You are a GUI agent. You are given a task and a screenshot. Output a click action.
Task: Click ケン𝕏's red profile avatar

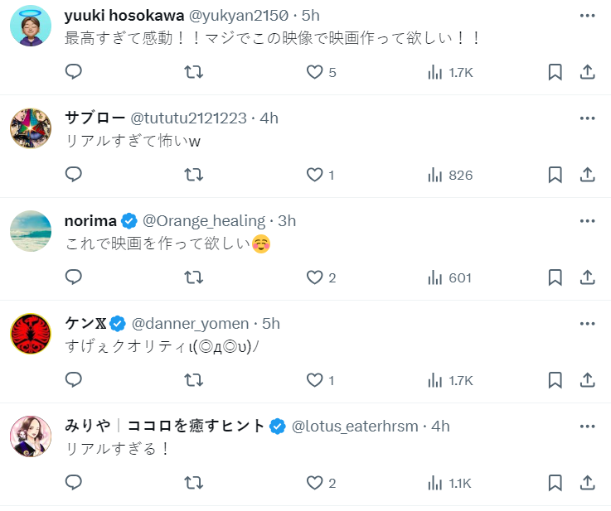point(31,334)
